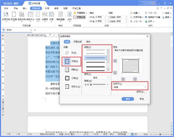Choose the selected double wavy line style
The height and width of the screenshot is (137, 174).
click(x=95, y=58)
